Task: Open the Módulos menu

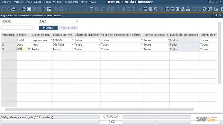Action: [x=57, y=2]
